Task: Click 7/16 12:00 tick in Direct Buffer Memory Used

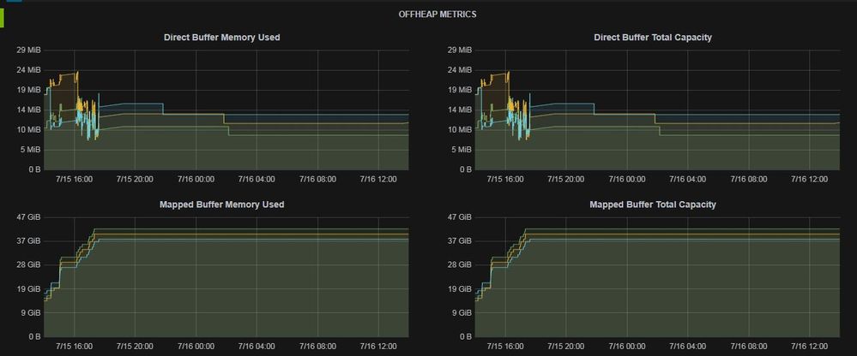Action: point(379,179)
